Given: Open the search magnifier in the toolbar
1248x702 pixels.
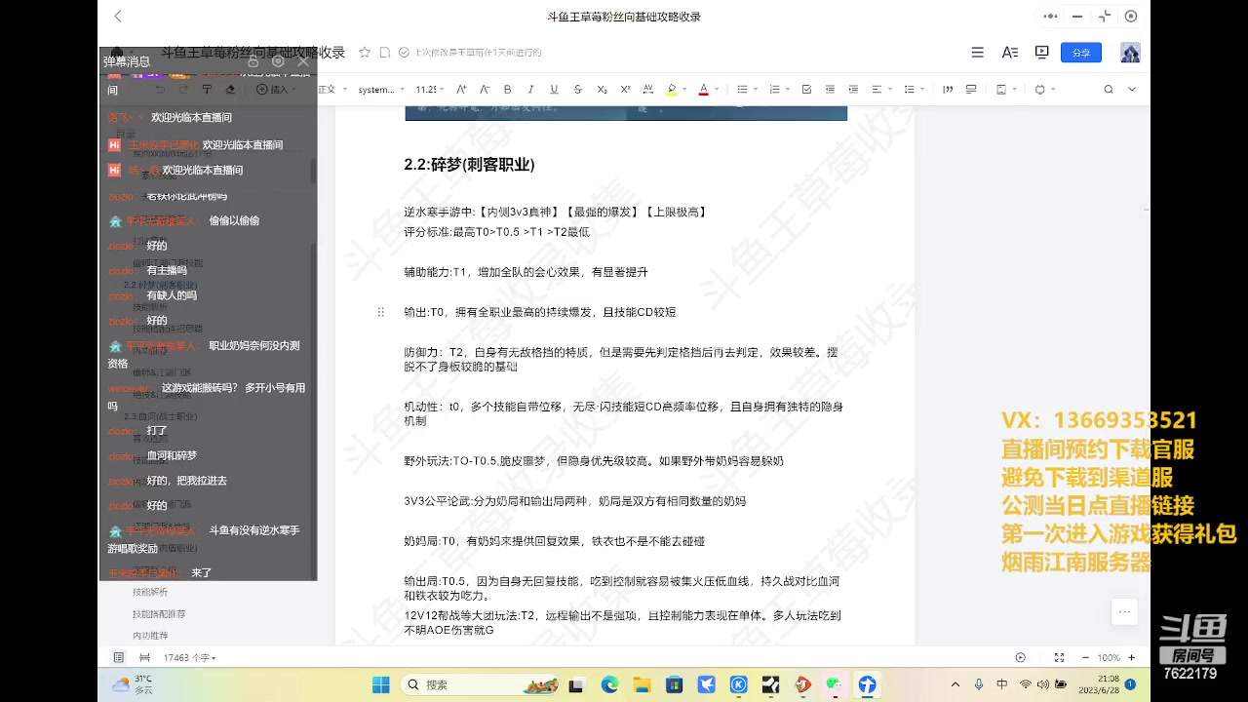Looking at the screenshot, I should pyautogui.click(x=1109, y=89).
